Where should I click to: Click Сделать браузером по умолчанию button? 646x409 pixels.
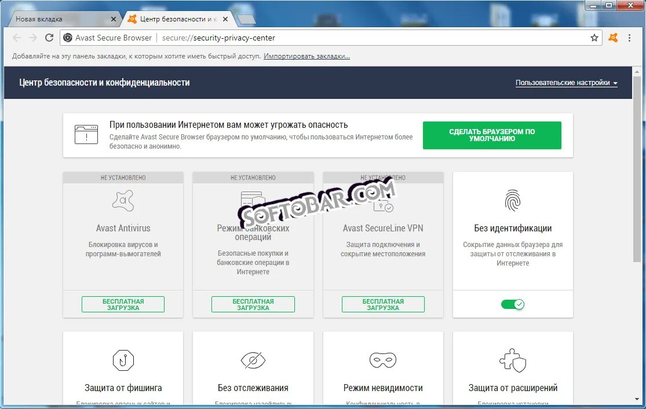click(491, 135)
